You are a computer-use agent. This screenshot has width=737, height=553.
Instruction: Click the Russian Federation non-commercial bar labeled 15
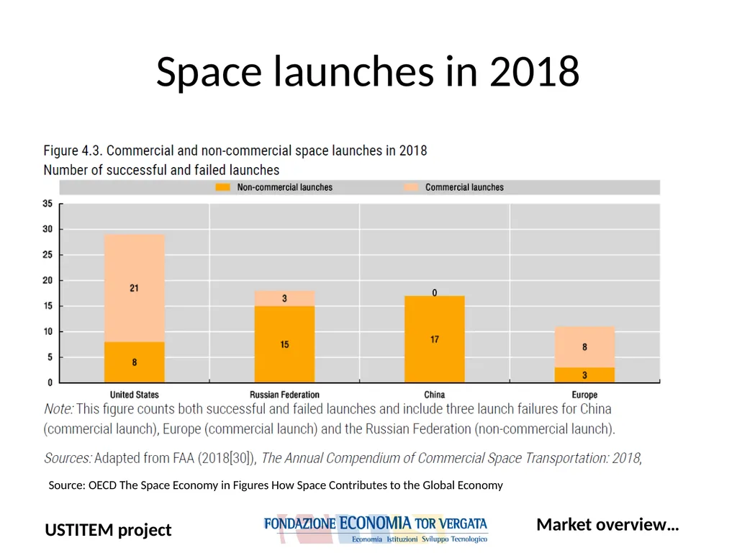click(x=284, y=344)
